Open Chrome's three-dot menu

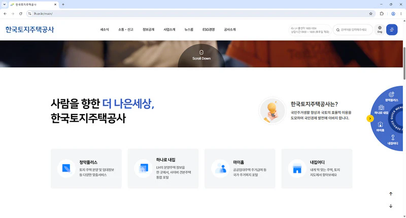(401, 14)
